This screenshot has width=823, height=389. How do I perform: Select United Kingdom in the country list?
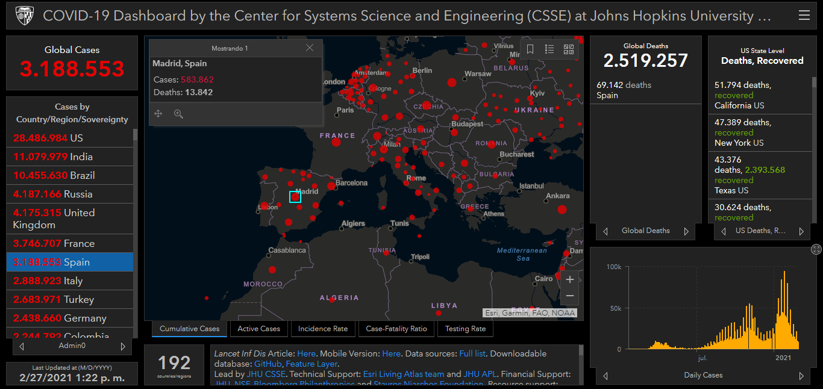point(70,219)
